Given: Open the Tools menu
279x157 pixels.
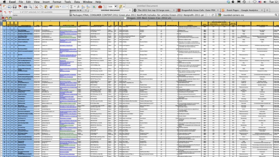Looking at the screenshot, I should point(68,2).
